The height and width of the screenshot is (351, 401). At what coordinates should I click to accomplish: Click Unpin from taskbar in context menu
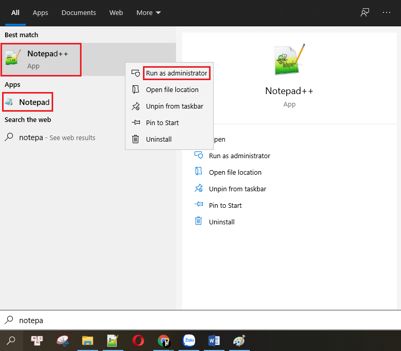tap(174, 106)
